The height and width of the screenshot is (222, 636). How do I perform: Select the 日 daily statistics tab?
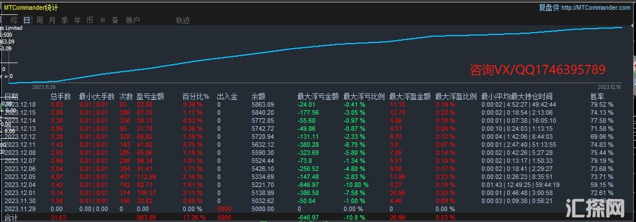(x=27, y=20)
